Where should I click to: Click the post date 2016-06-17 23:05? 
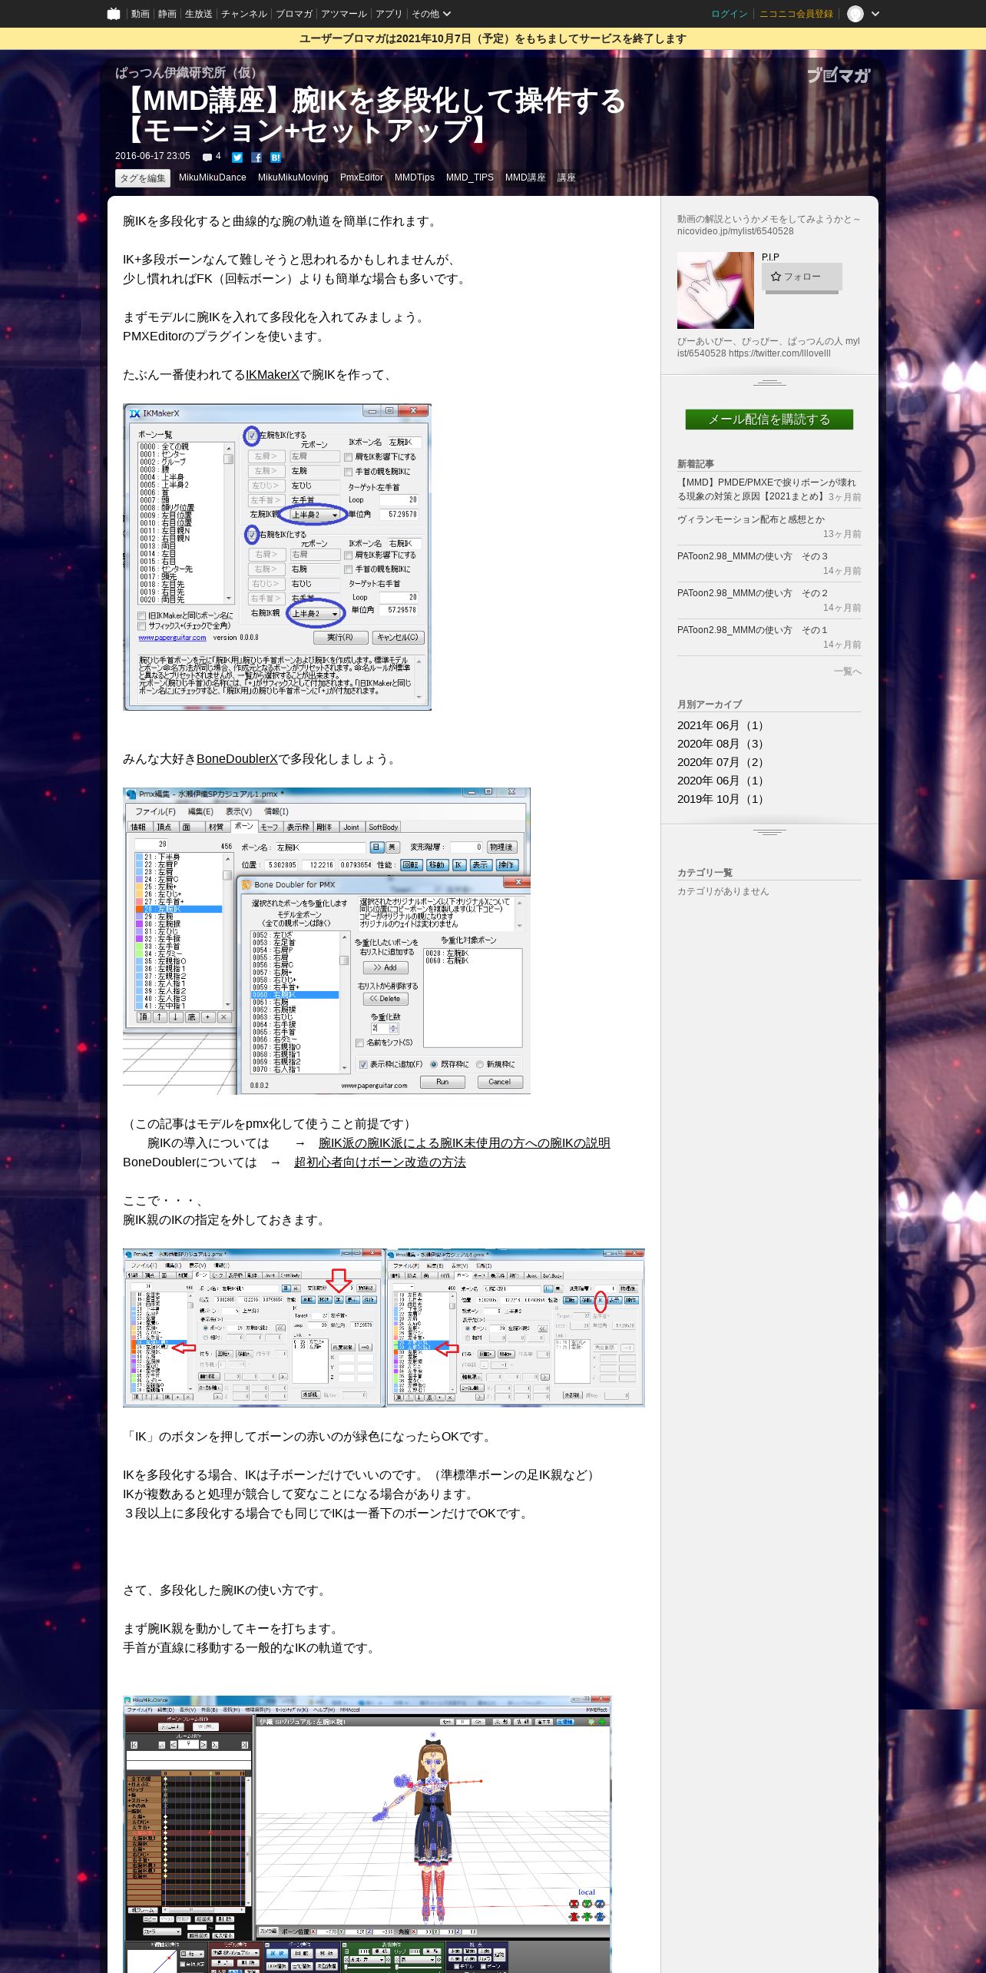click(153, 156)
